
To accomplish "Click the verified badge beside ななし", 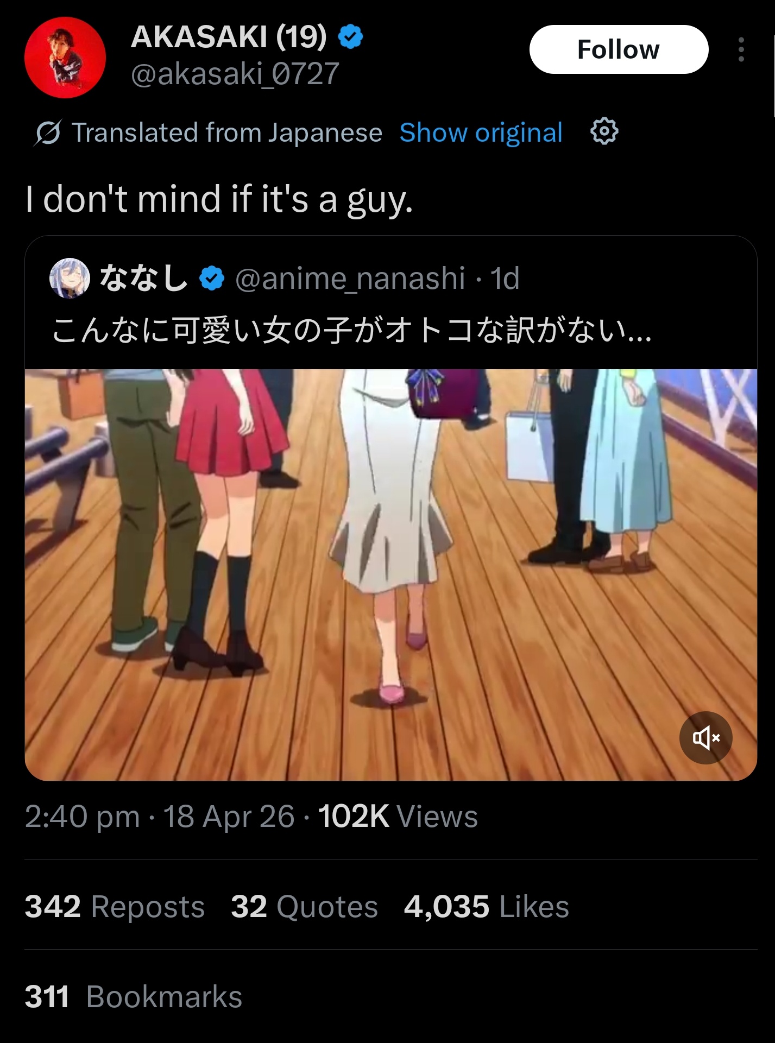I will 212,279.
